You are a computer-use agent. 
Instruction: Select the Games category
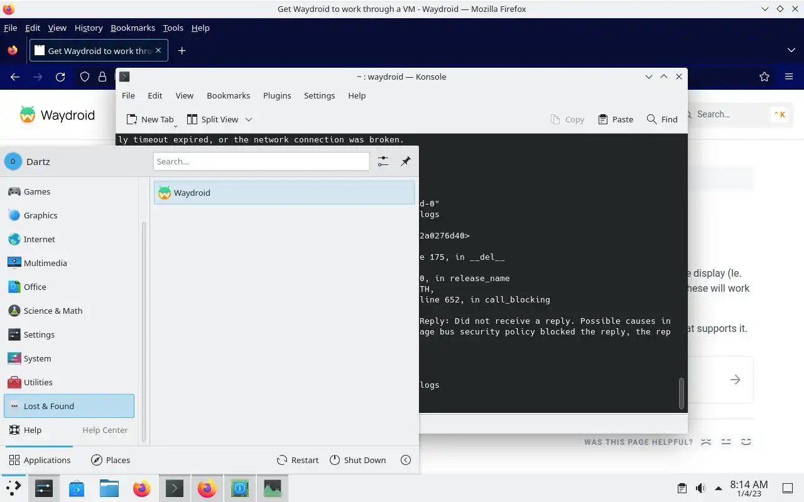(69, 191)
